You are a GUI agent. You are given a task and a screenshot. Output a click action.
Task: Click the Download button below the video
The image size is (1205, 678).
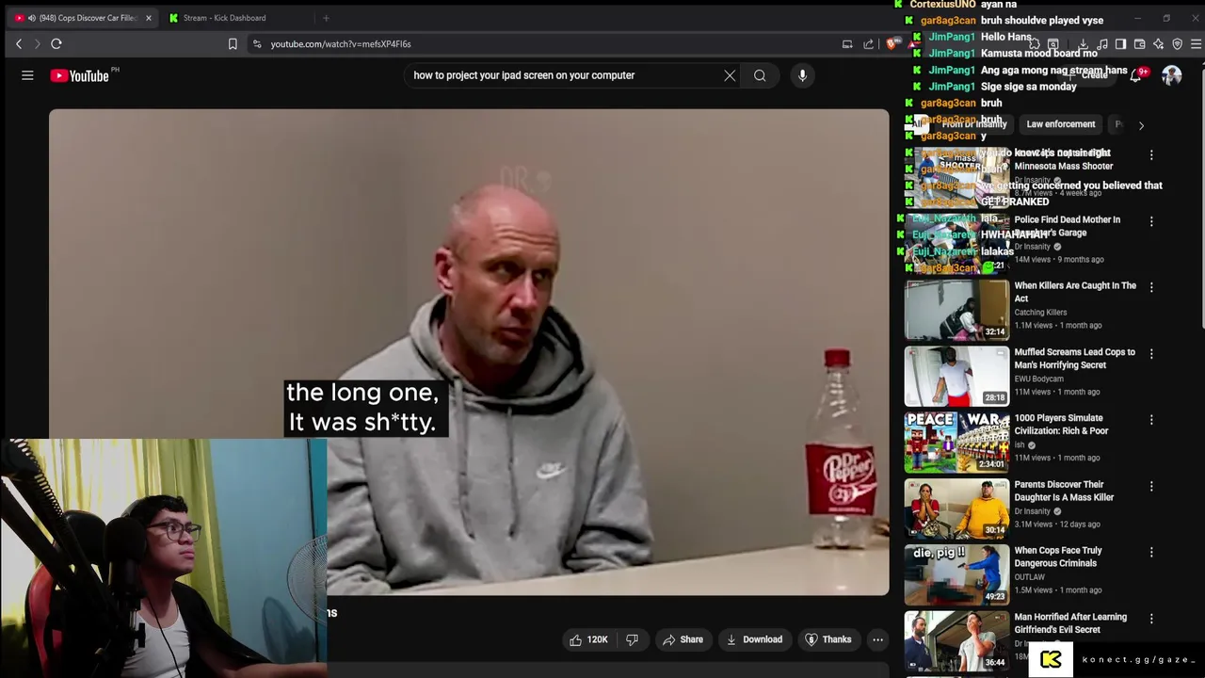pyautogui.click(x=754, y=639)
